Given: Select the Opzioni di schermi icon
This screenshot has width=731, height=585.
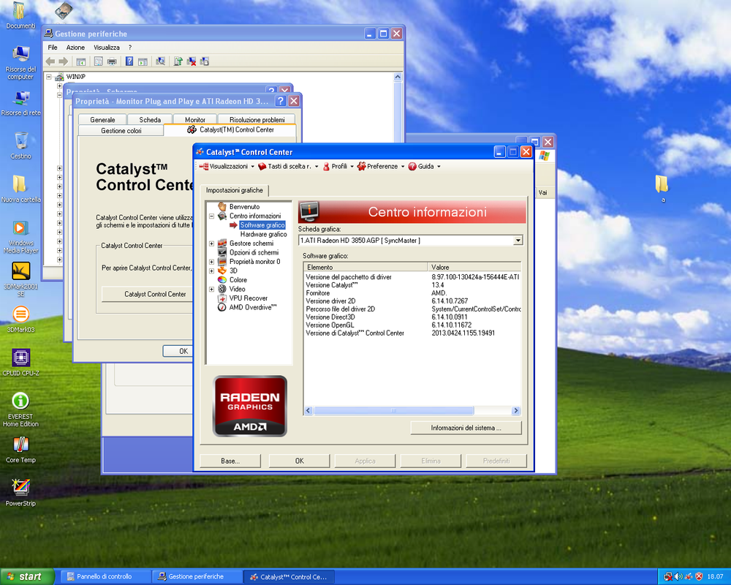Looking at the screenshot, I should [x=222, y=252].
